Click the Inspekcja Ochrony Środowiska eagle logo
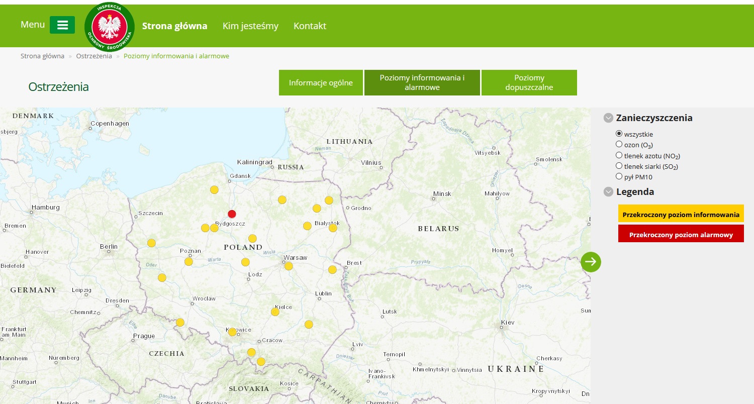754x404 pixels. click(x=110, y=27)
